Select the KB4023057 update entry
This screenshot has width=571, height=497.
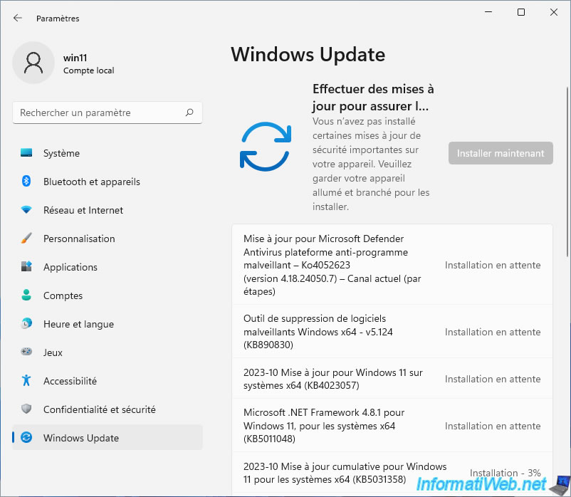pyautogui.click(x=392, y=379)
